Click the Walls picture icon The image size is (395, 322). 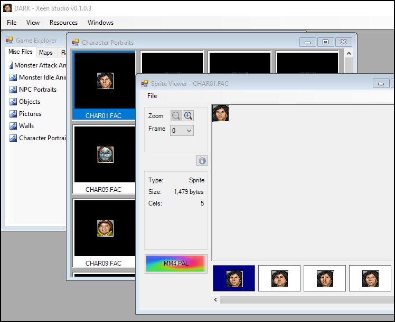point(13,125)
